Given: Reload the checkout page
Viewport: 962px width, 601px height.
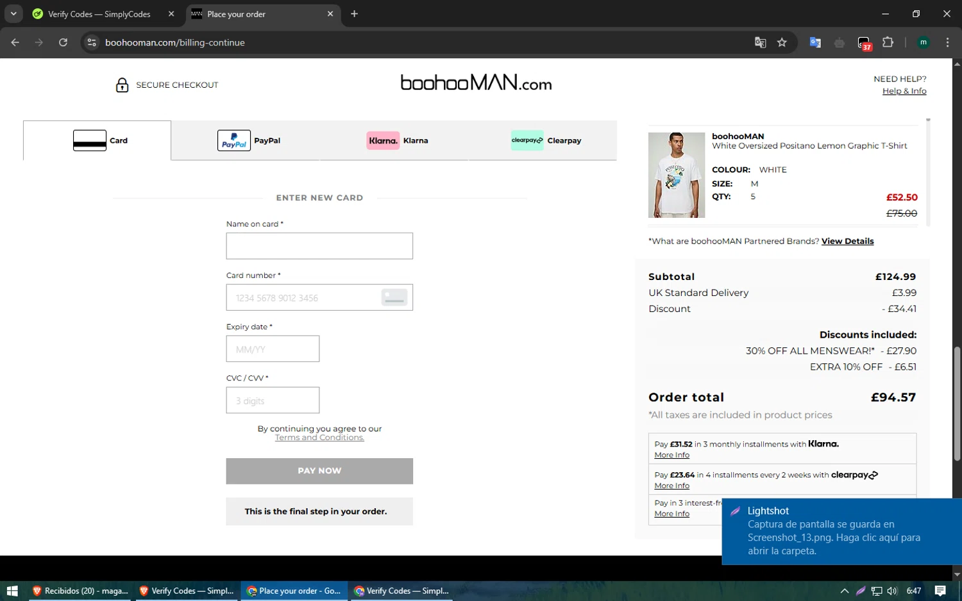Looking at the screenshot, I should (63, 42).
